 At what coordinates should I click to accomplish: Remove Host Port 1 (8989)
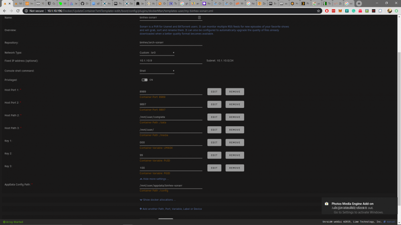pyautogui.click(x=235, y=92)
